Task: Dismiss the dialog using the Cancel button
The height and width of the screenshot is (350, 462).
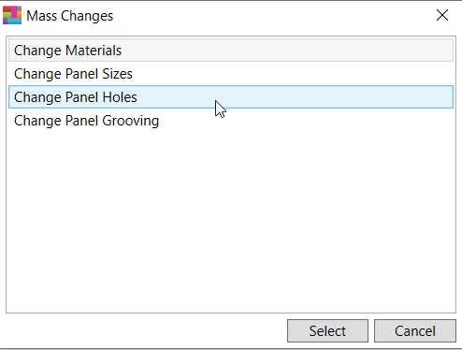Action: (415, 330)
